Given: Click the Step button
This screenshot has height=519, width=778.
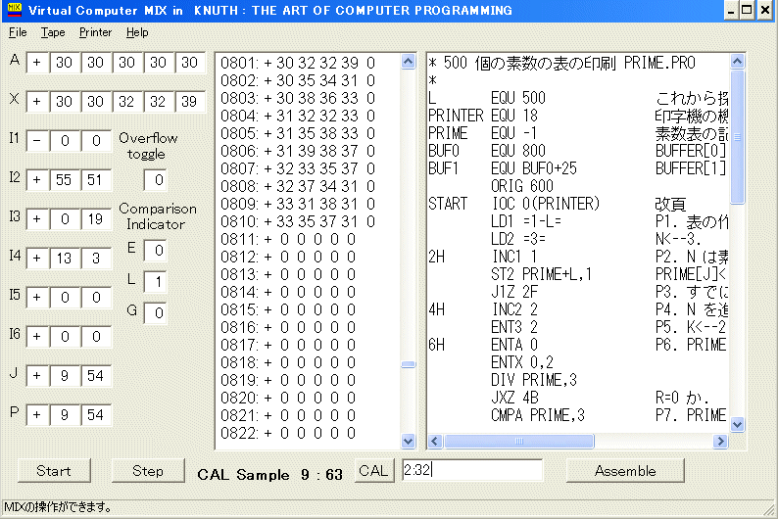Looking at the screenshot, I should click(148, 470).
